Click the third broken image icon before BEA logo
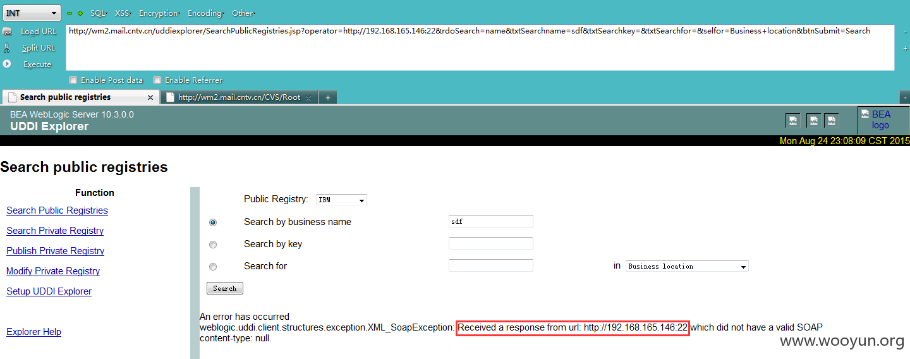 point(831,121)
